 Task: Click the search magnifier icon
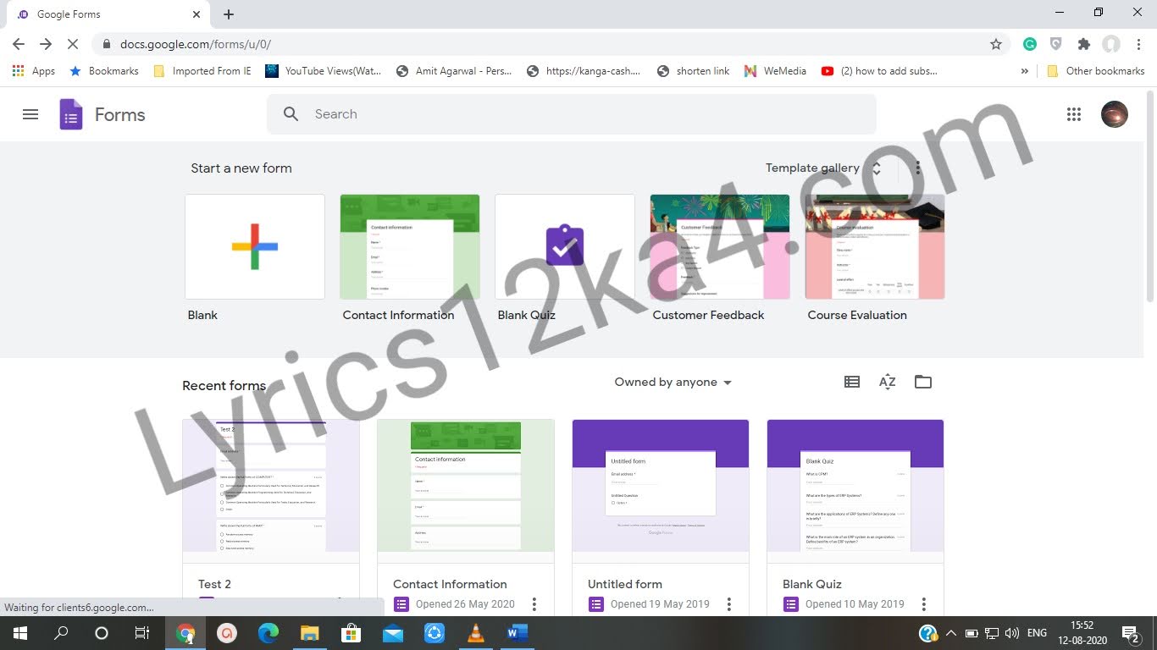point(291,114)
